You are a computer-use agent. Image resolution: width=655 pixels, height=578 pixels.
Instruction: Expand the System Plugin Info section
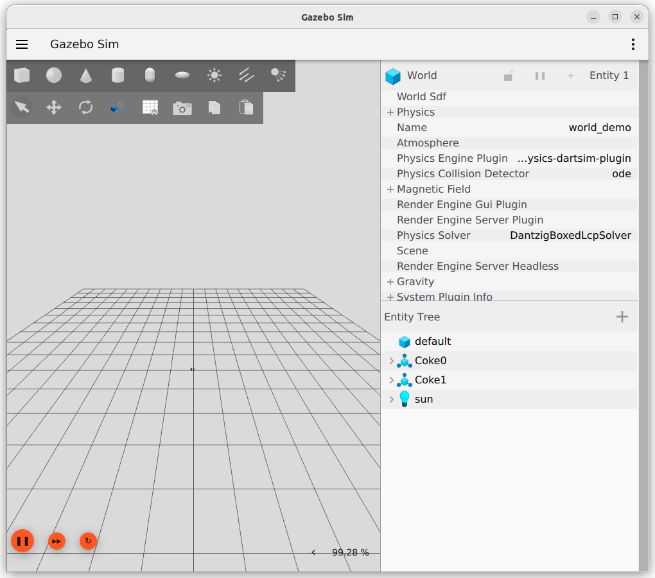tap(390, 297)
